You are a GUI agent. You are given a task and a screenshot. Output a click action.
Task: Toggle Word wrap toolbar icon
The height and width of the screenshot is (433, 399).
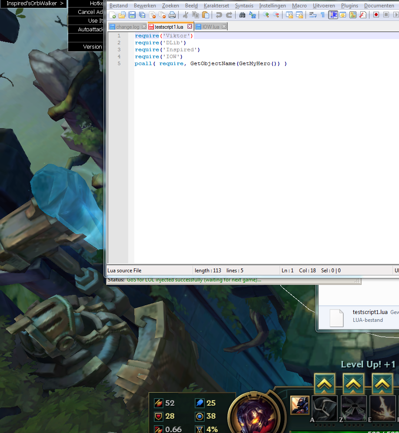[x=313, y=15]
